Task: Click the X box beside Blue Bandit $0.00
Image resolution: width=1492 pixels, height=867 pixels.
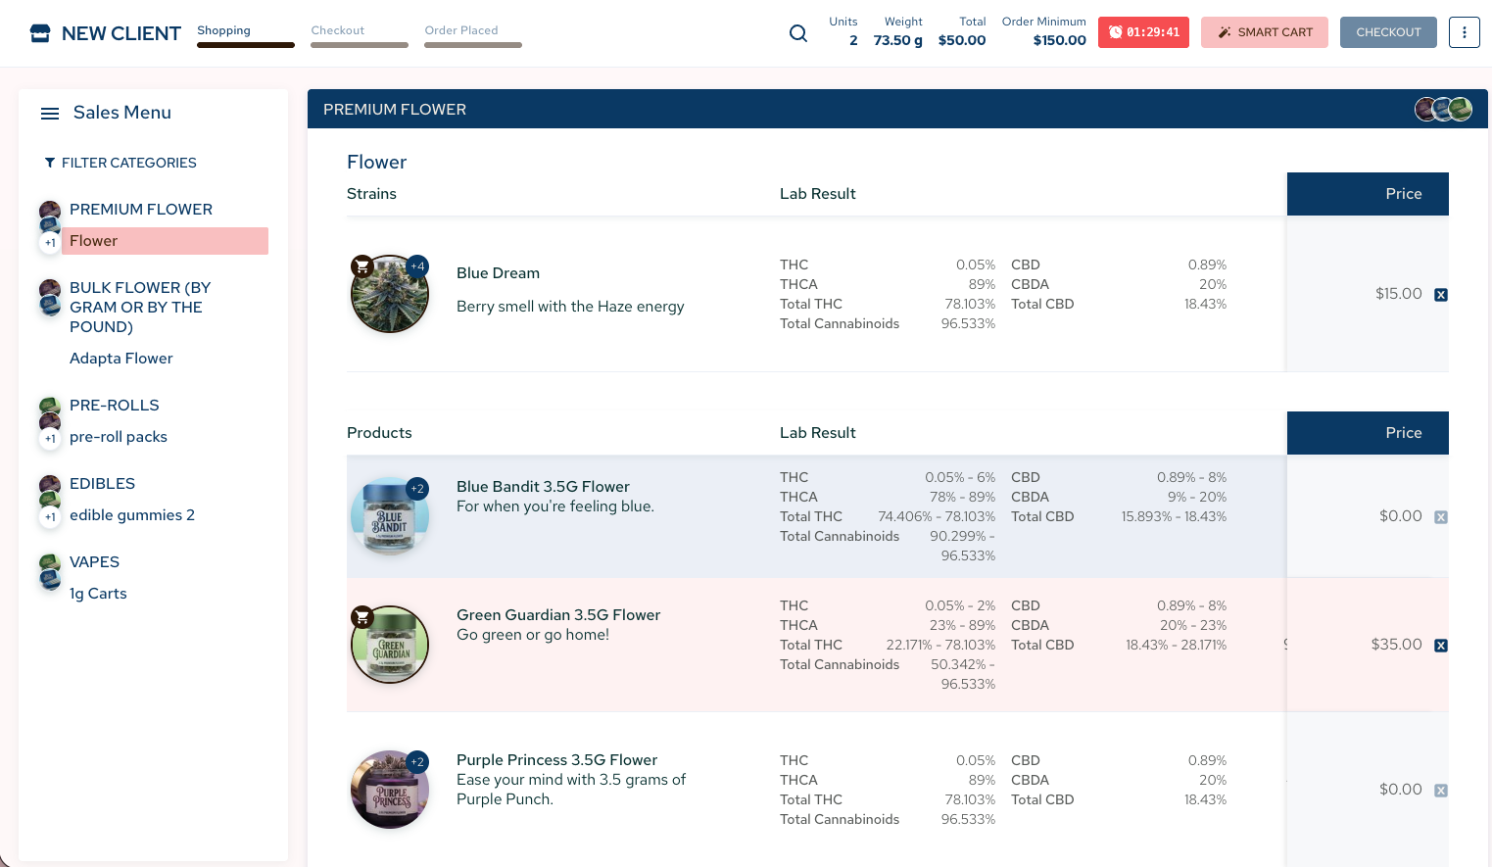Action: pyautogui.click(x=1441, y=517)
